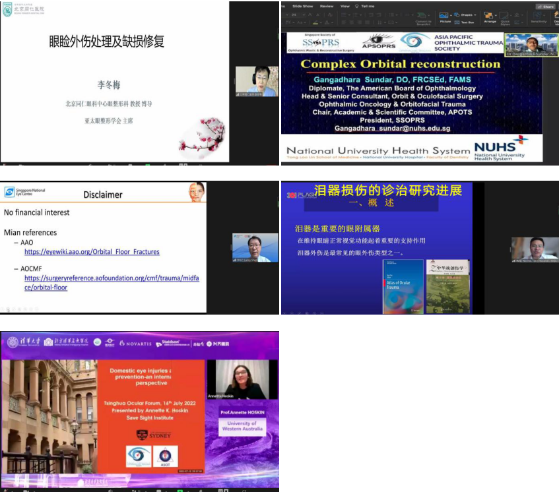Screen dimensions: 559x492
Task: Open the View ribbon tab
Action: (345, 6)
